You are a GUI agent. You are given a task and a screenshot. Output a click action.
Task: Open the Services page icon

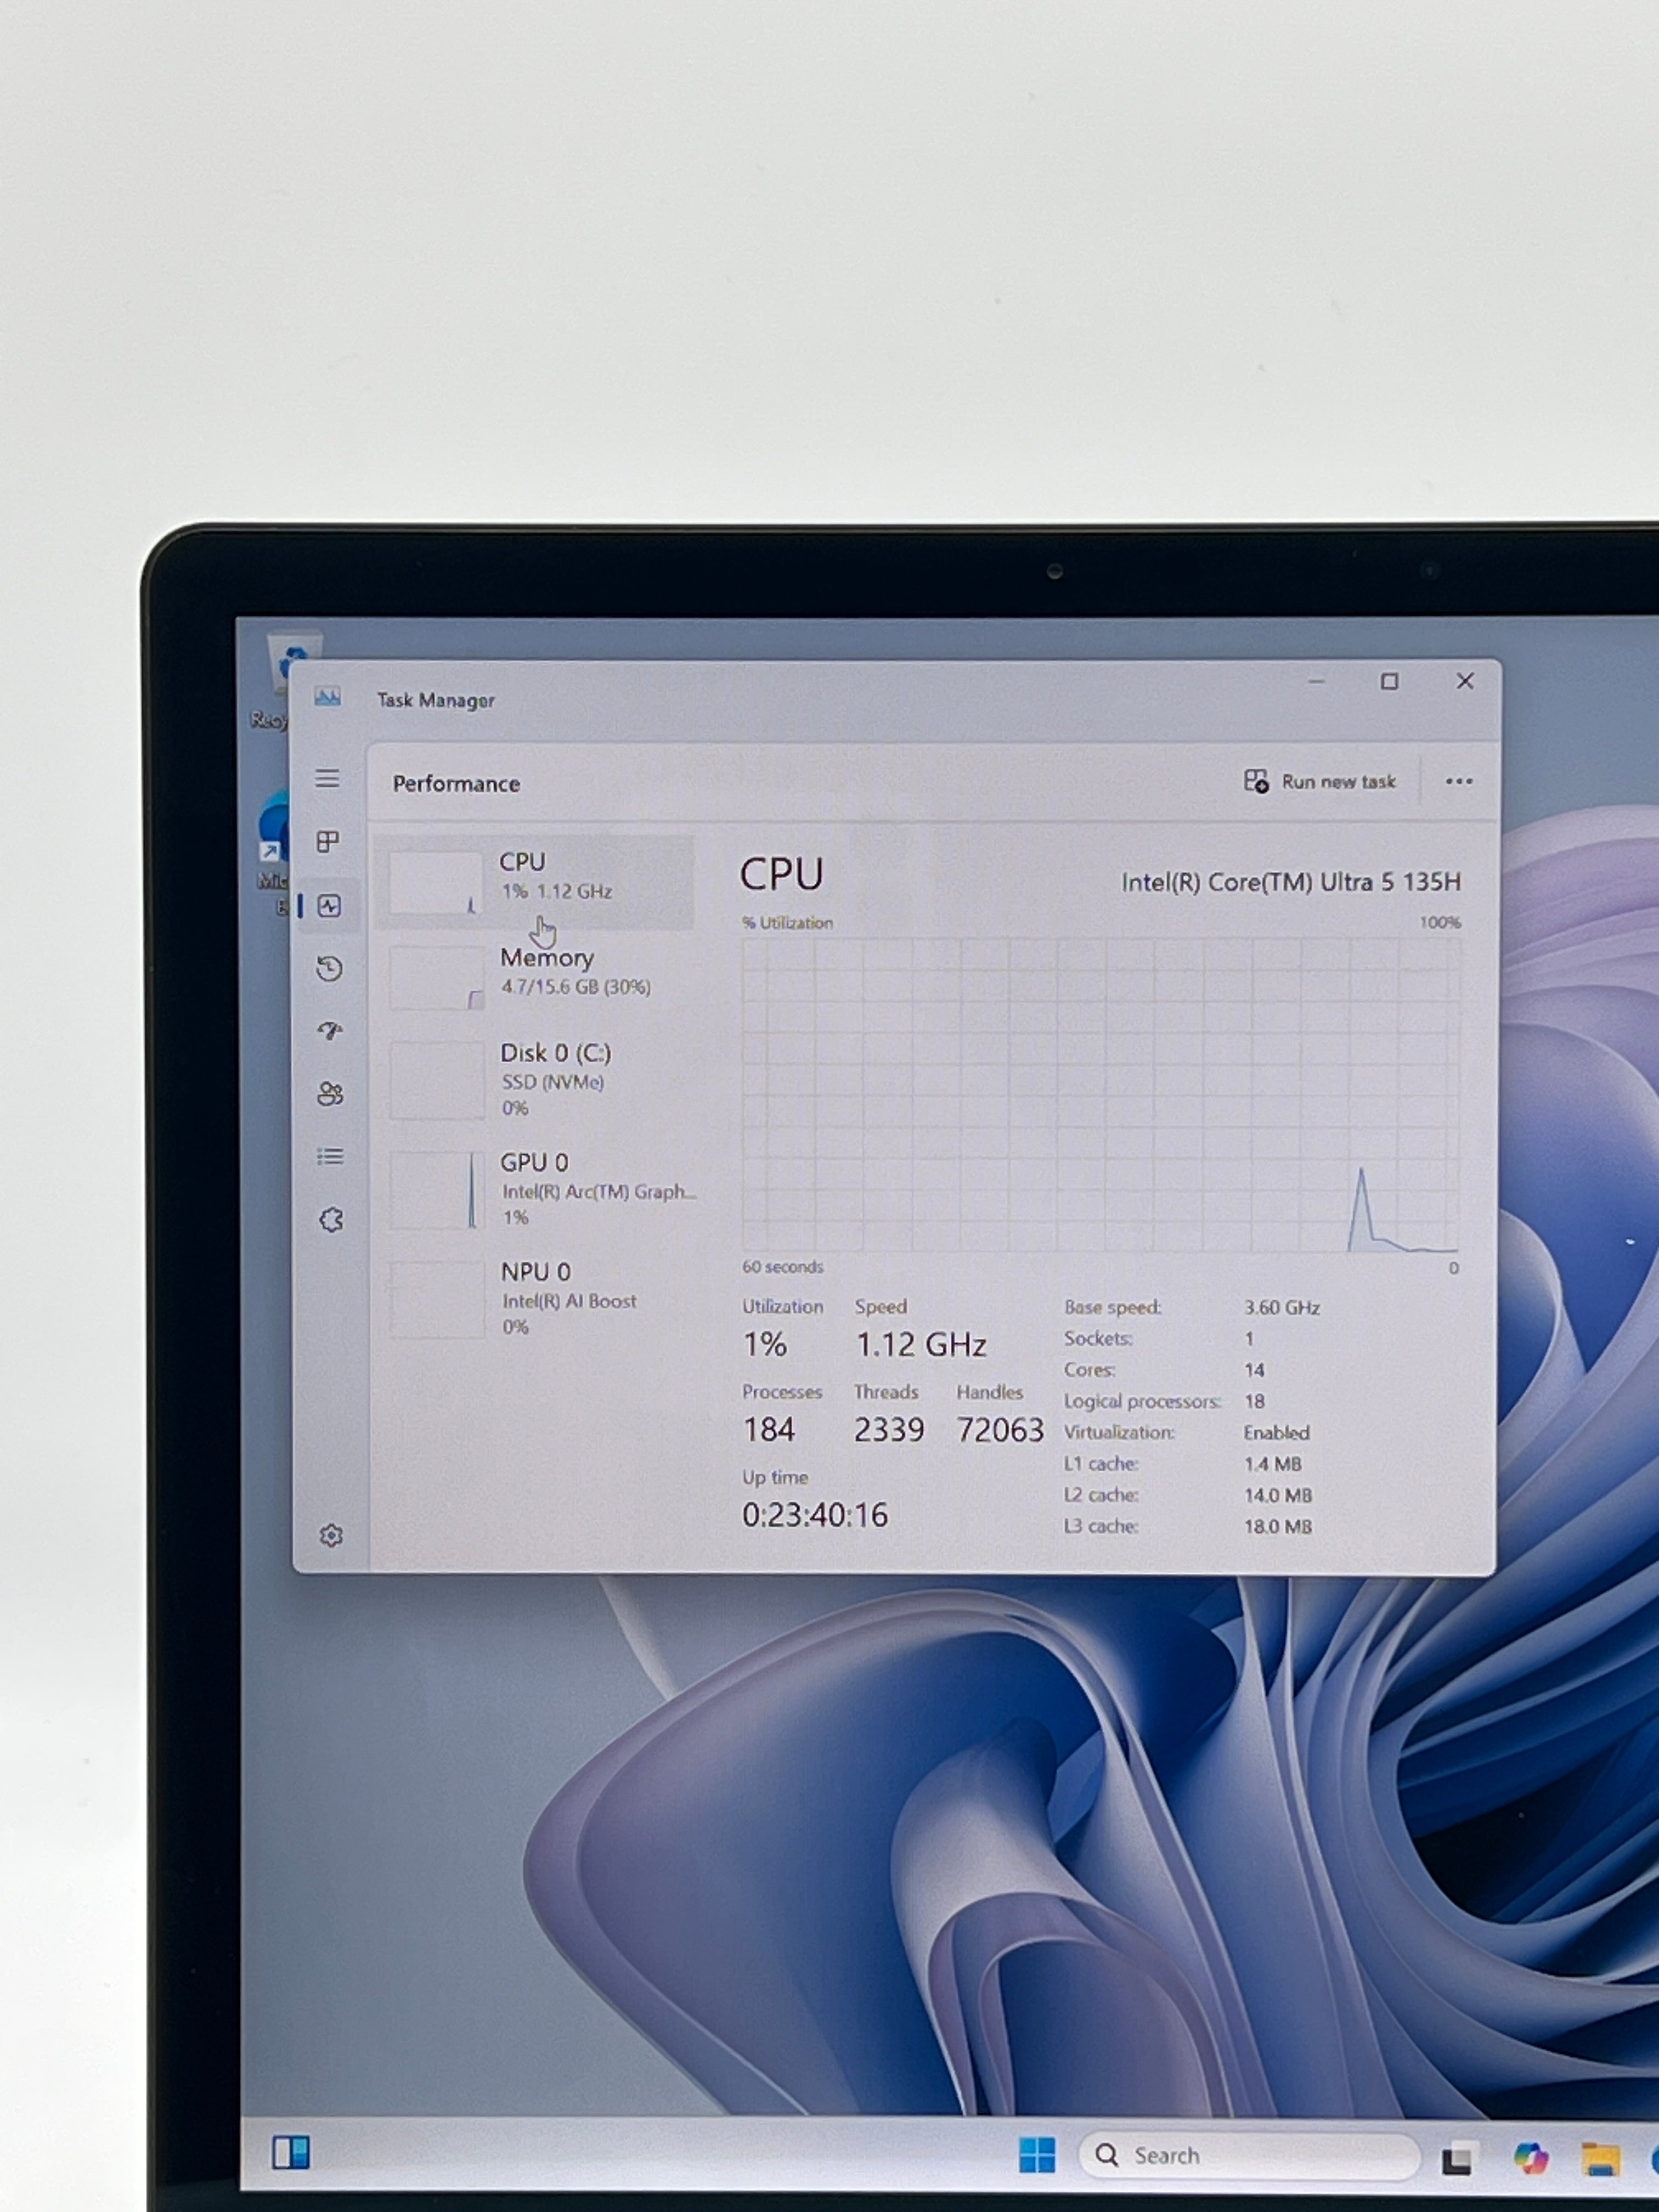[x=331, y=1220]
